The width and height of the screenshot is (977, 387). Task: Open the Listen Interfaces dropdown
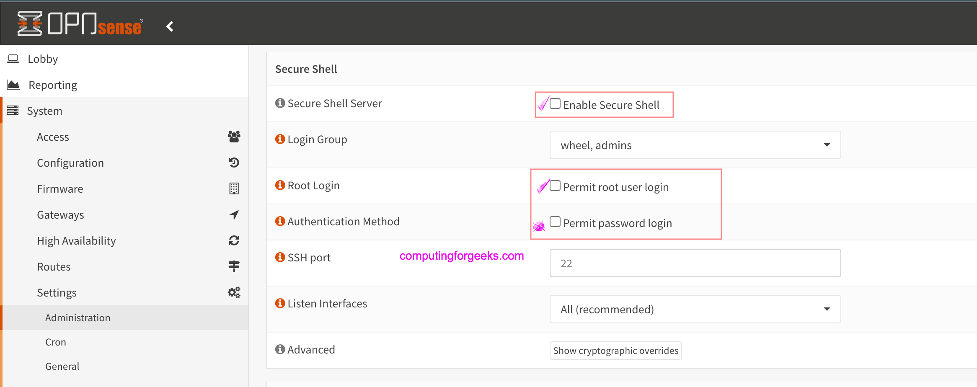click(x=695, y=309)
